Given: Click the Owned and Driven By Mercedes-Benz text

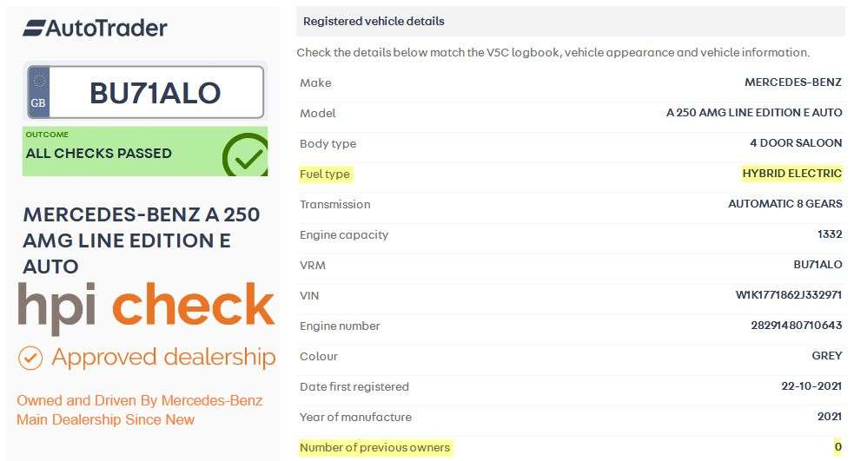Looking at the screenshot, I should point(139,410).
